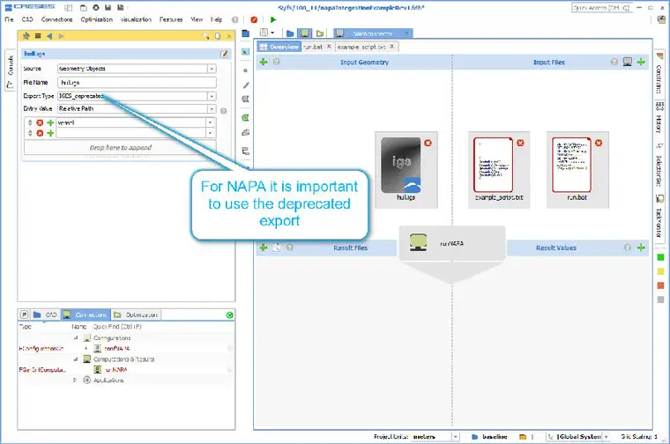
Task: Click the connector monitor toolbar icon
Action: pos(305,33)
